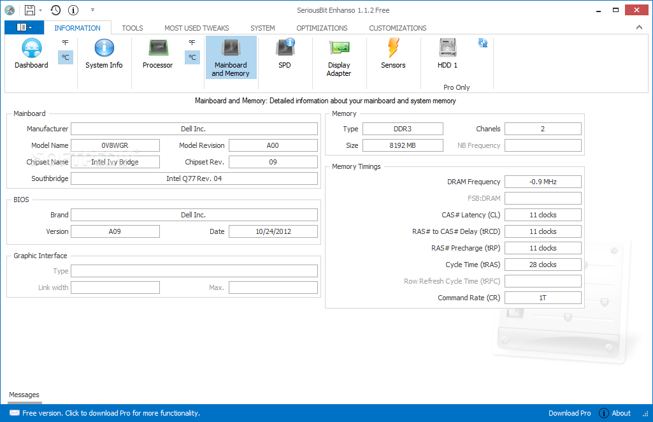Image resolution: width=653 pixels, height=422 pixels.
Task: Click the BIOS Date 10/24/2012 field
Action: click(273, 231)
